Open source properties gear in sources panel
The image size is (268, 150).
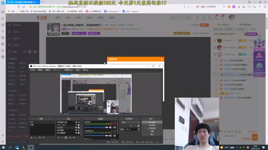coord(66,137)
